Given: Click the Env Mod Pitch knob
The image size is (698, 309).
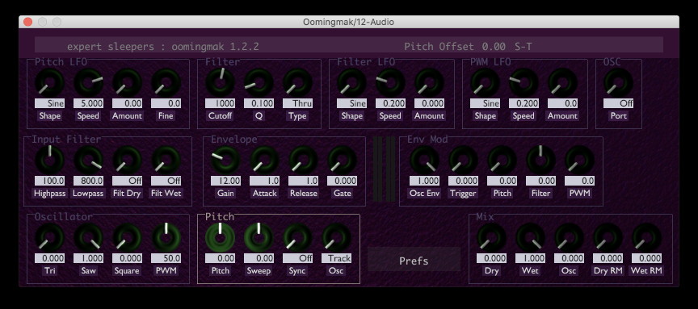Looking at the screenshot, I should [502, 160].
